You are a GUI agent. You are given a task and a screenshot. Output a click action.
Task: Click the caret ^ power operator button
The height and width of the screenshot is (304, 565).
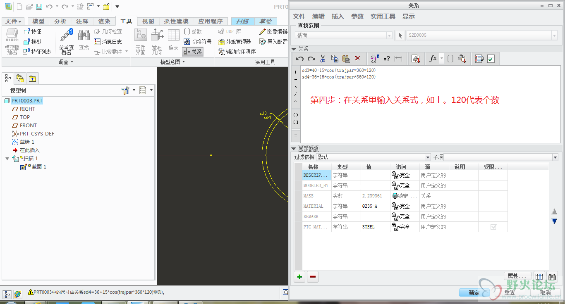295,102
